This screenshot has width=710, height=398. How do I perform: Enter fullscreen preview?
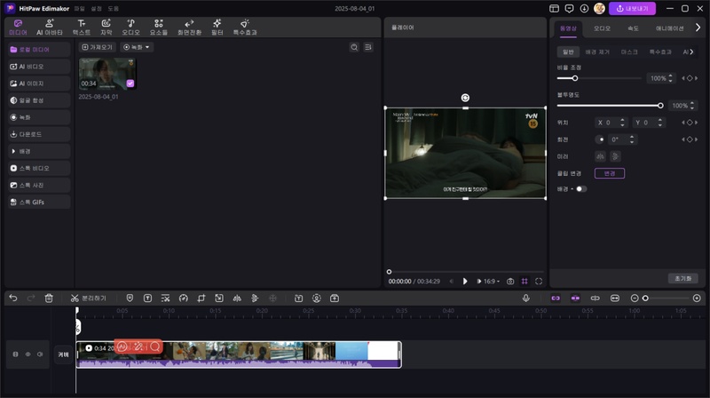(539, 282)
